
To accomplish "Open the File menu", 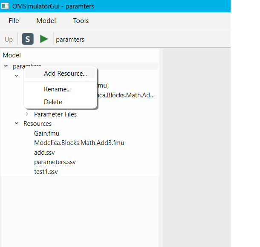I will [x=14, y=21].
